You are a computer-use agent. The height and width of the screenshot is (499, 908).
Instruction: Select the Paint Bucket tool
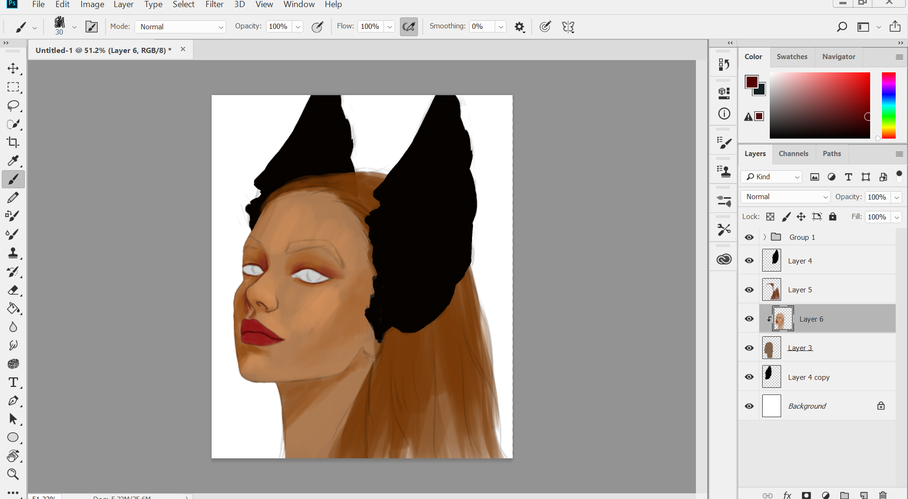[x=13, y=308]
